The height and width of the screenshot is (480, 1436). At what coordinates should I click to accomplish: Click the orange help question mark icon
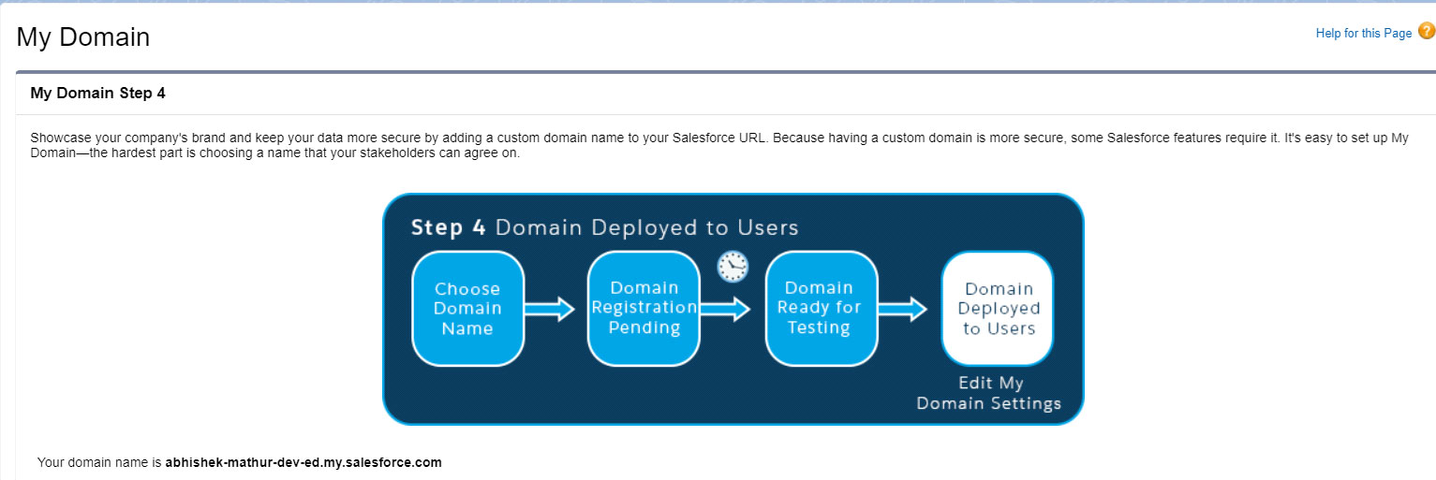[1426, 31]
